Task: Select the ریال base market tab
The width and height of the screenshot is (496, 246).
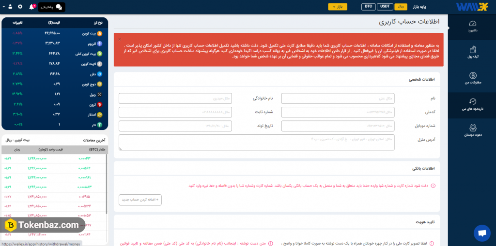Action: 401,7
